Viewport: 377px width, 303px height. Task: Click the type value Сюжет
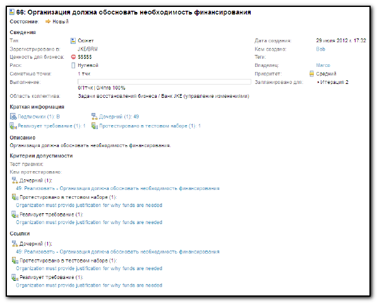tap(86, 41)
